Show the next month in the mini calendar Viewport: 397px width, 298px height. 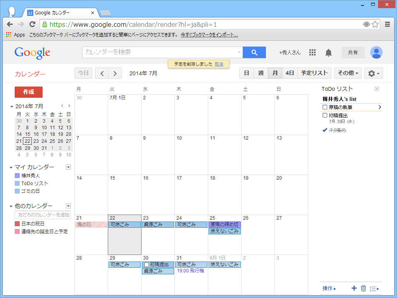69,106
